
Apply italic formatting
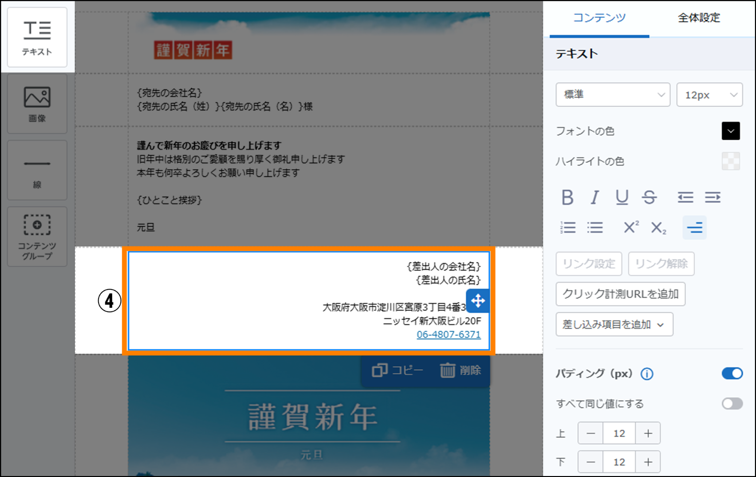pos(595,198)
